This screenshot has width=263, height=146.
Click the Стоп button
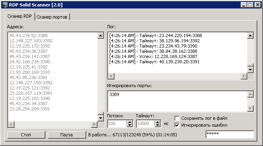point(26,135)
